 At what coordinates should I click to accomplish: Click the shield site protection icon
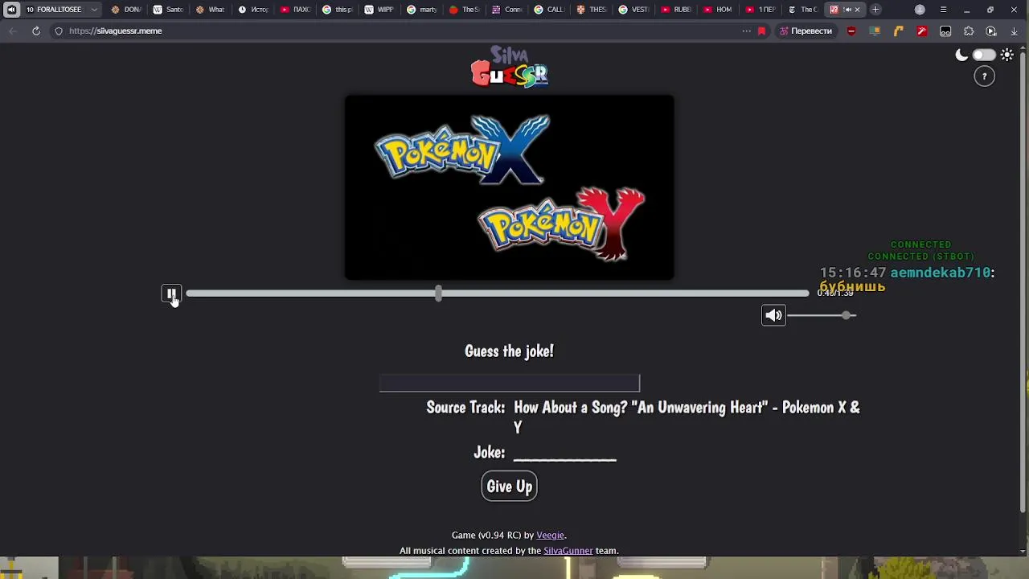59,31
